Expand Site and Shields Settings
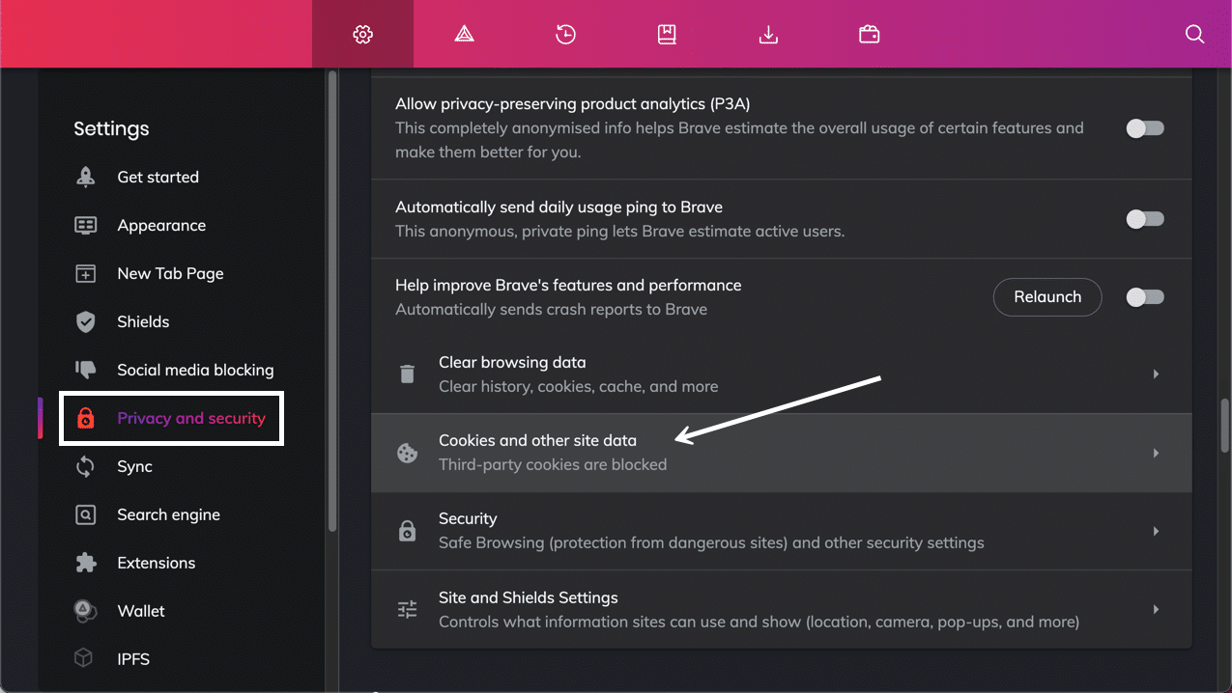1232x693 pixels. pyautogui.click(x=1156, y=609)
